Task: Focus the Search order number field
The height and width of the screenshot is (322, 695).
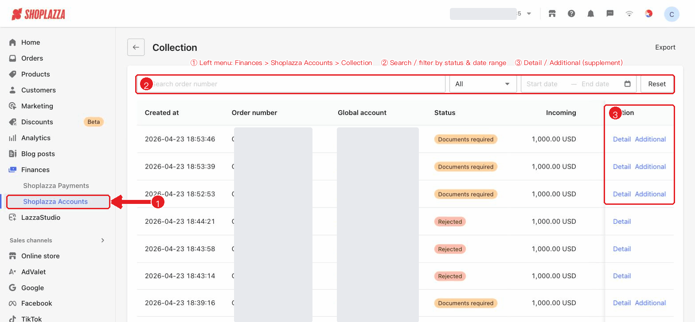Action: pyautogui.click(x=291, y=84)
